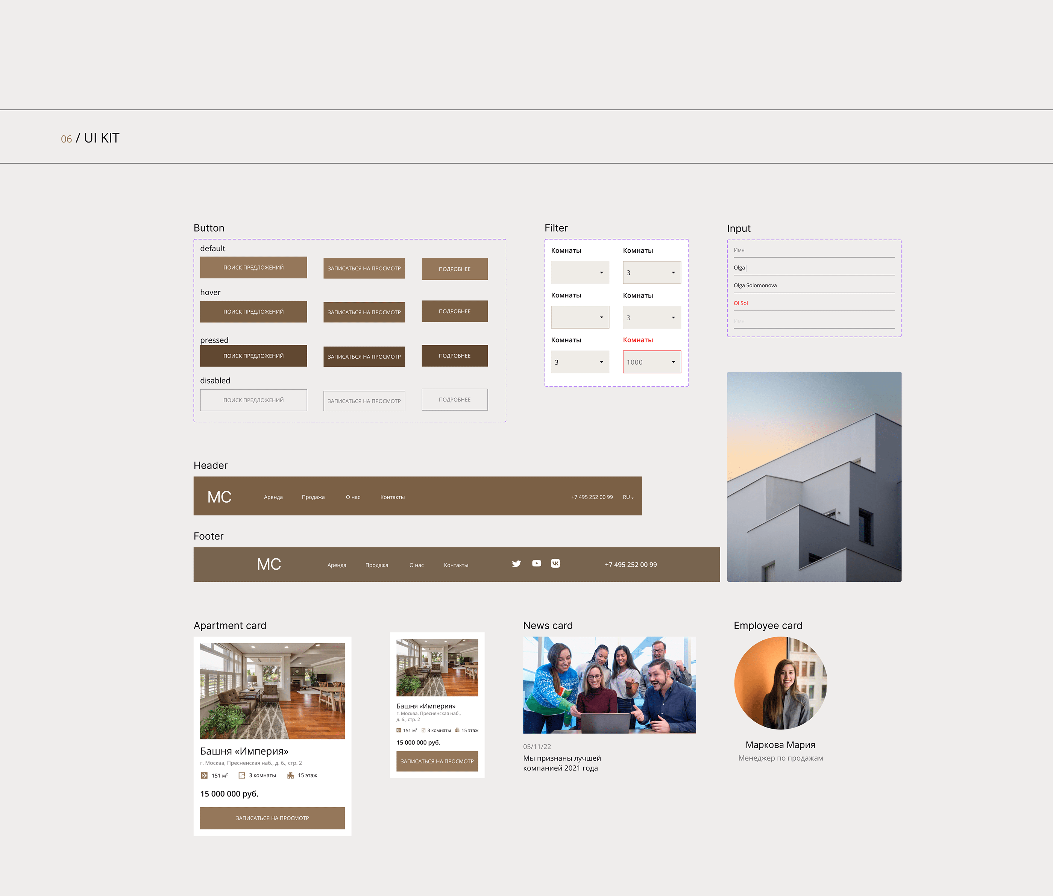Click the VK social icon in the footer

coord(555,563)
